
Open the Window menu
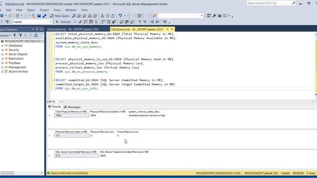pos(70,10)
